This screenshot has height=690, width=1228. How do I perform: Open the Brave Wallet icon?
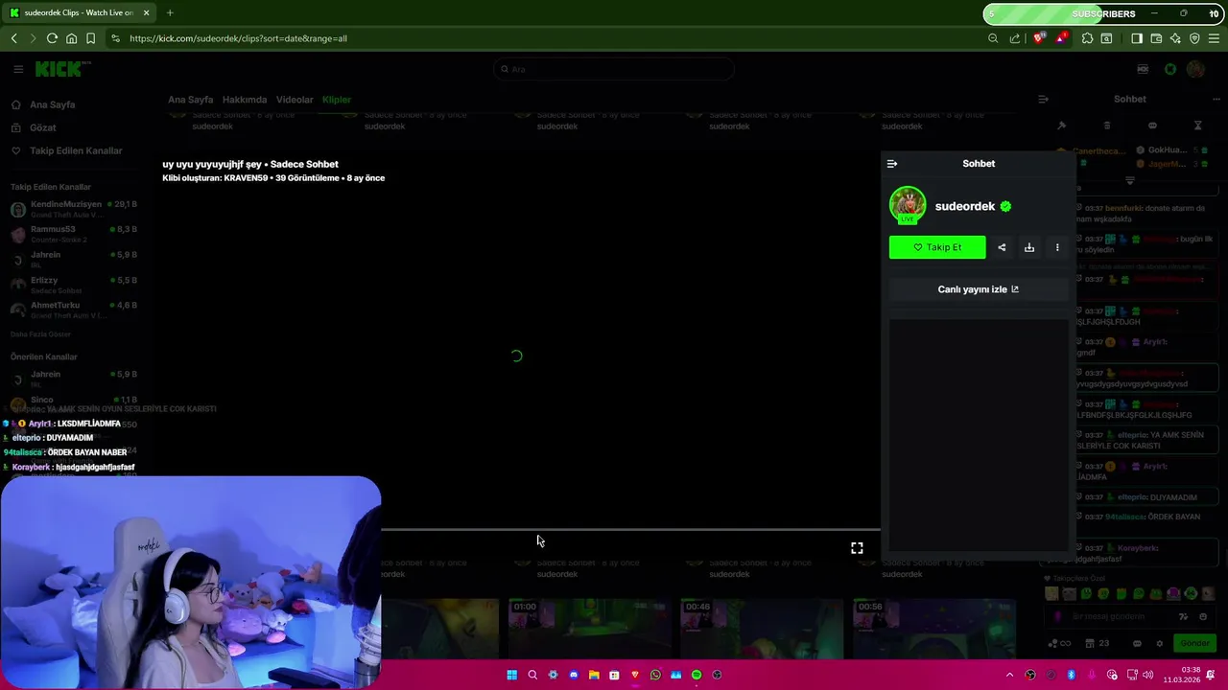tap(1156, 38)
